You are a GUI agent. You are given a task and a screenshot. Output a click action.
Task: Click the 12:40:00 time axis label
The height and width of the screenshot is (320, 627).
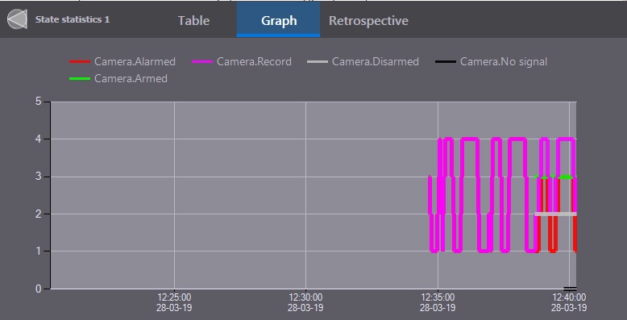click(569, 302)
